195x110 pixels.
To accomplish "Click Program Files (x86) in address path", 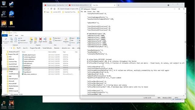I will click(x=35, y=48).
